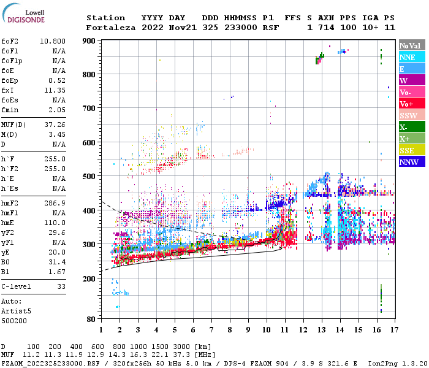Select the X+ light green legend swatch
This screenshot has width=429, height=368.
(412, 139)
